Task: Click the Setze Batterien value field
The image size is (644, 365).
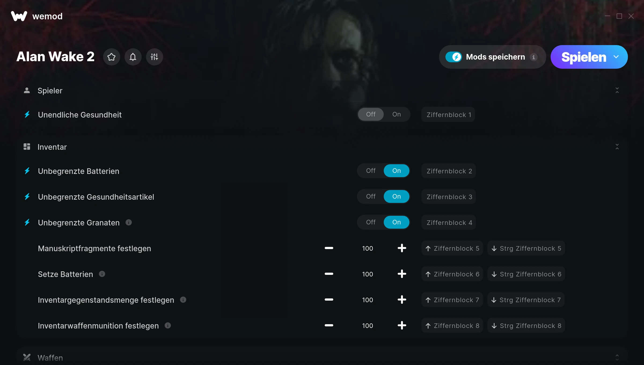Action: [x=367, y=274]
